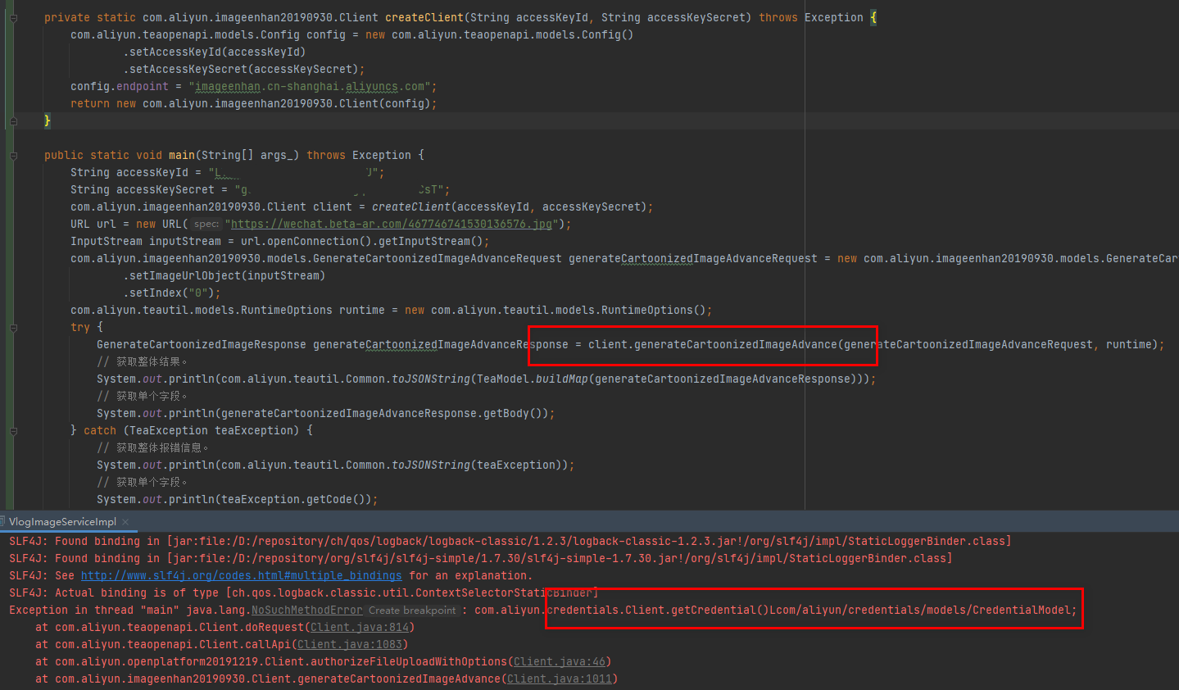Place cursor on config.endpoint assignment line
The height and width of the screenshot is (690, 1179).
(x=254, y=86)
